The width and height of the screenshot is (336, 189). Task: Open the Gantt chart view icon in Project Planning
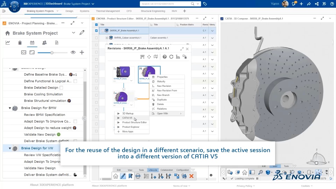8,43
